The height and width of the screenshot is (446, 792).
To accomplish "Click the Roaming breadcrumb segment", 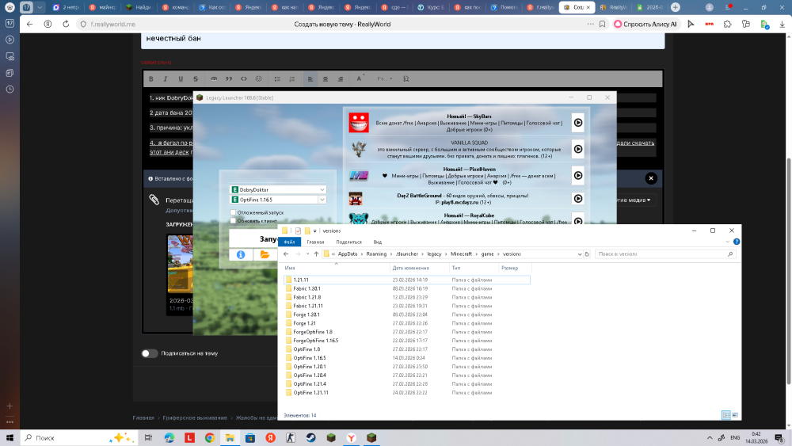I will pos(376,254).
